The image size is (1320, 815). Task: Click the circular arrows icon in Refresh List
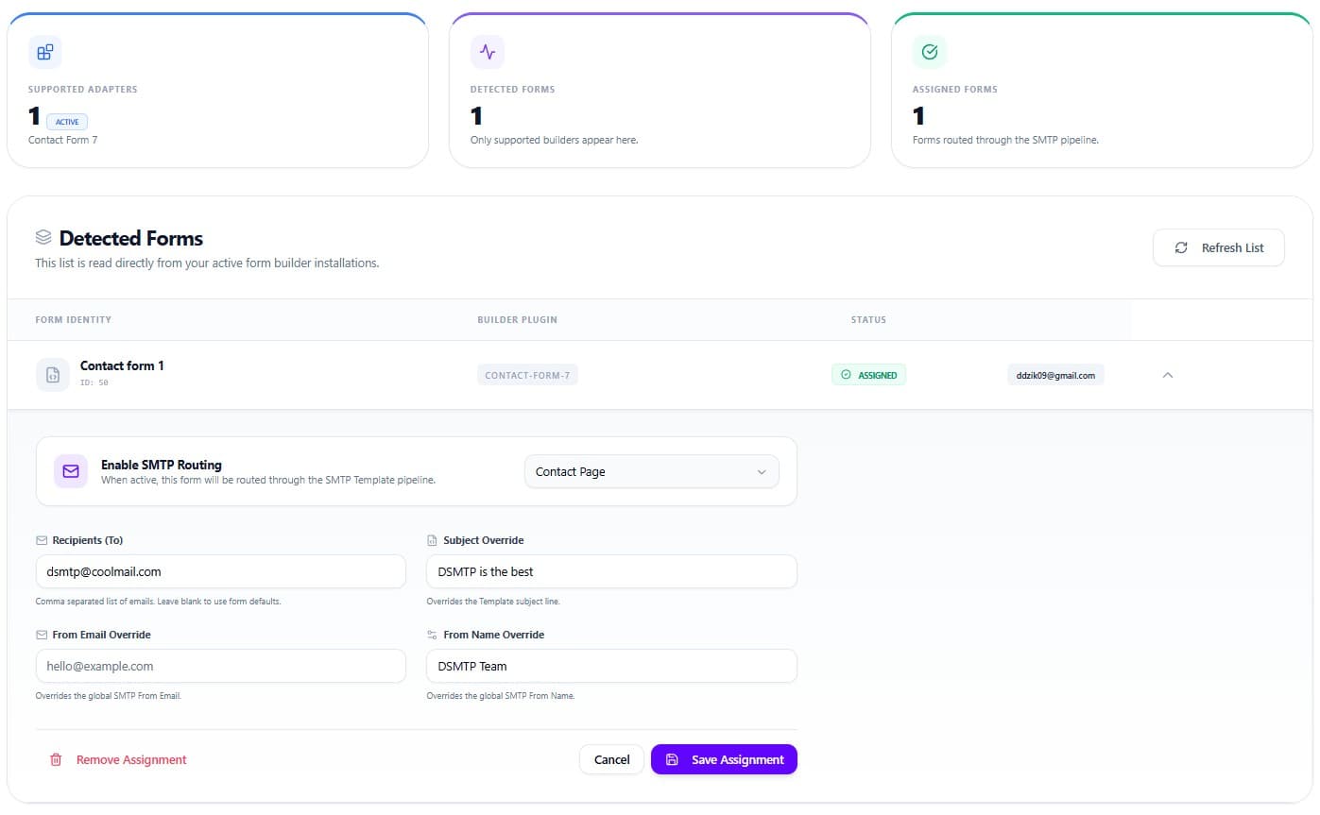click(1181, 247)
